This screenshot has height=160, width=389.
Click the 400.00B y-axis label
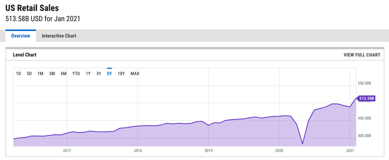tap(365, 136)
